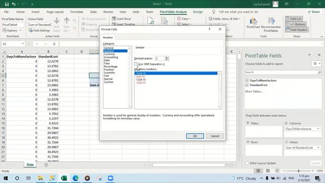Open Fields, Items, & Sets dropdown
325x183 pixels.
[225, 19]
